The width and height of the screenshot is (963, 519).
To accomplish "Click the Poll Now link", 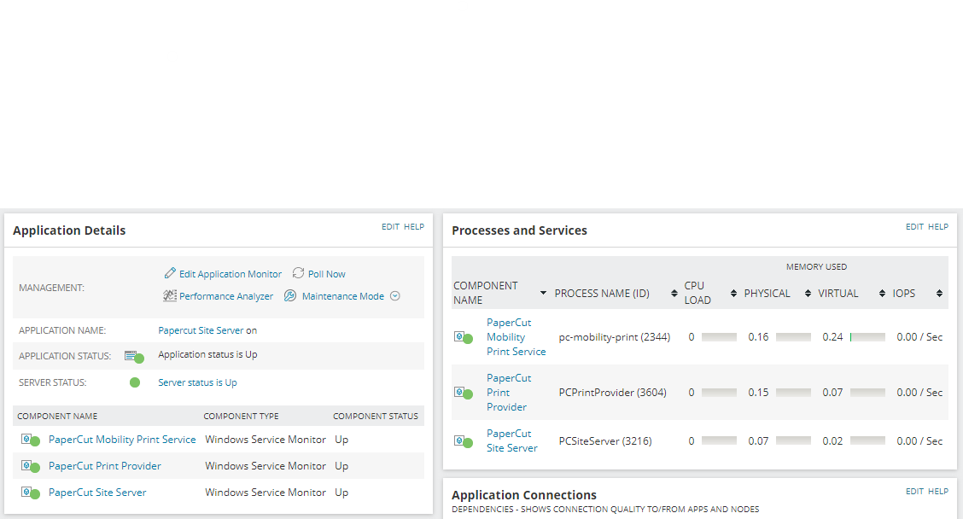I will tap(327, 274).
